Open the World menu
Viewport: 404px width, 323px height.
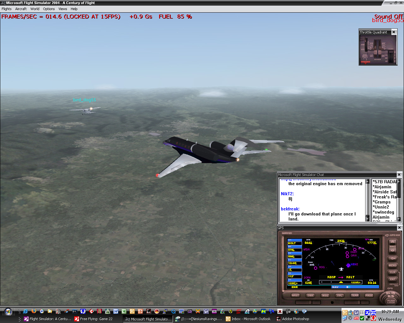[x=35, y=9]
